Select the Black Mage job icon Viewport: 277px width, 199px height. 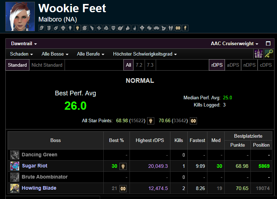pyautogui.click(x=56, y=28)
